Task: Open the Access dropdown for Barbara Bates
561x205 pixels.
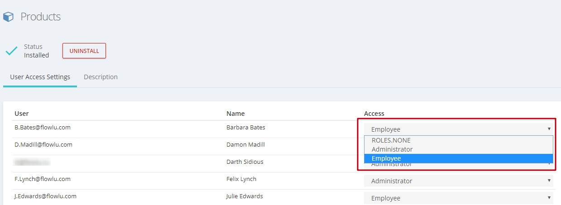Action: 459,129
